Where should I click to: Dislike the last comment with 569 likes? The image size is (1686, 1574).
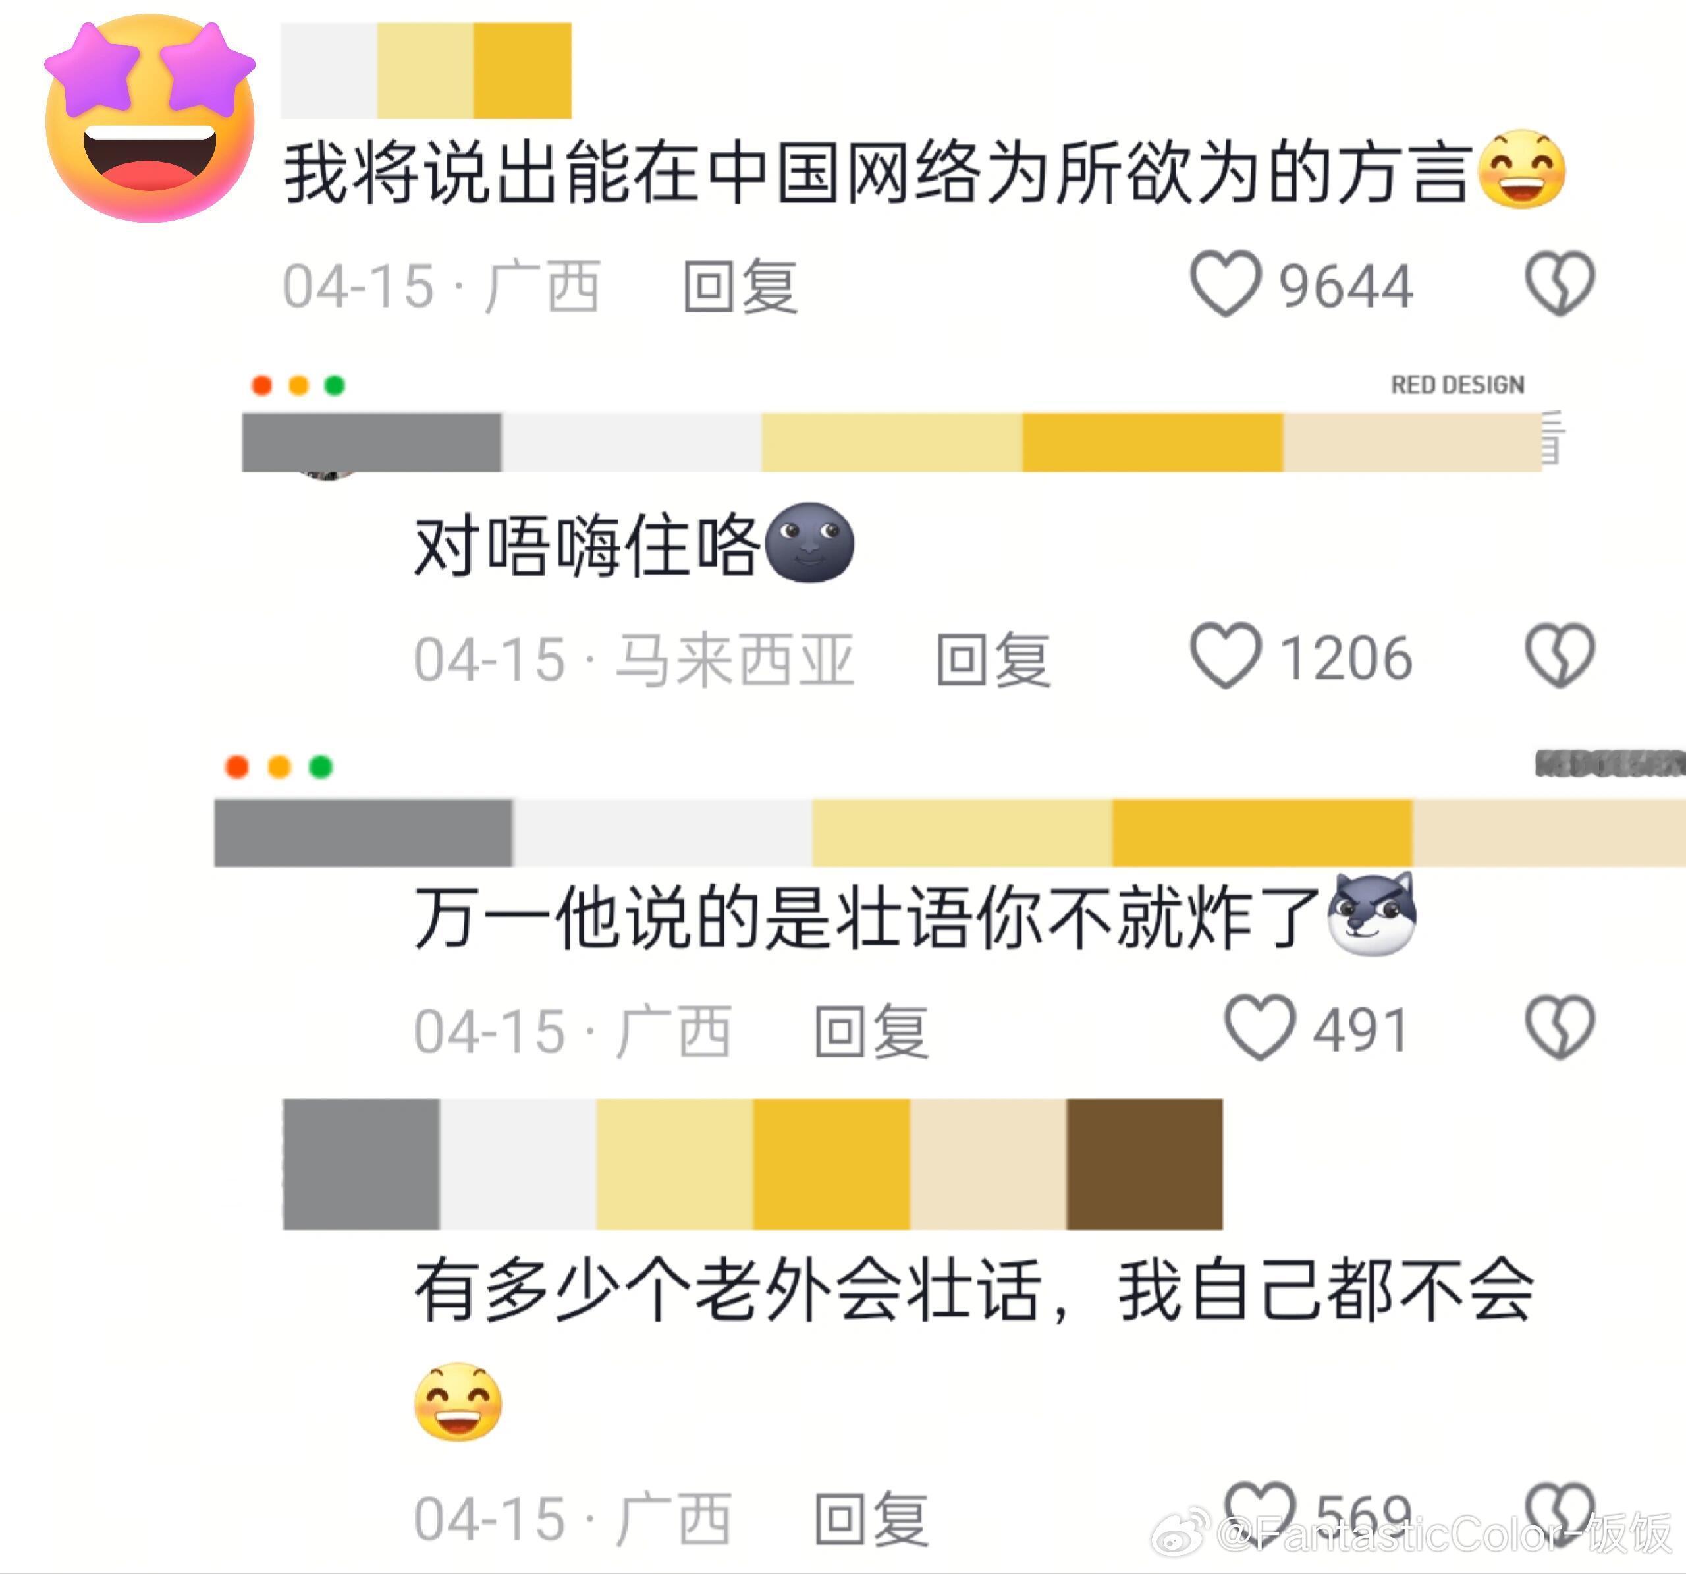click(1560, 1515)
